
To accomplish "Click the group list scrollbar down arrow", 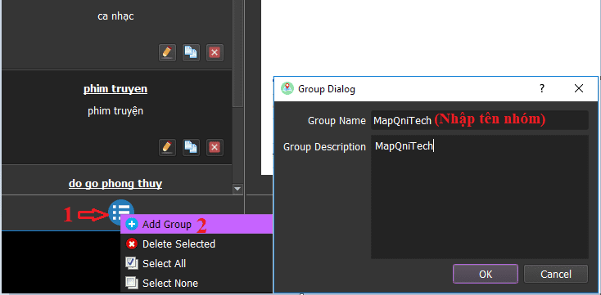I will click(237, 189).
